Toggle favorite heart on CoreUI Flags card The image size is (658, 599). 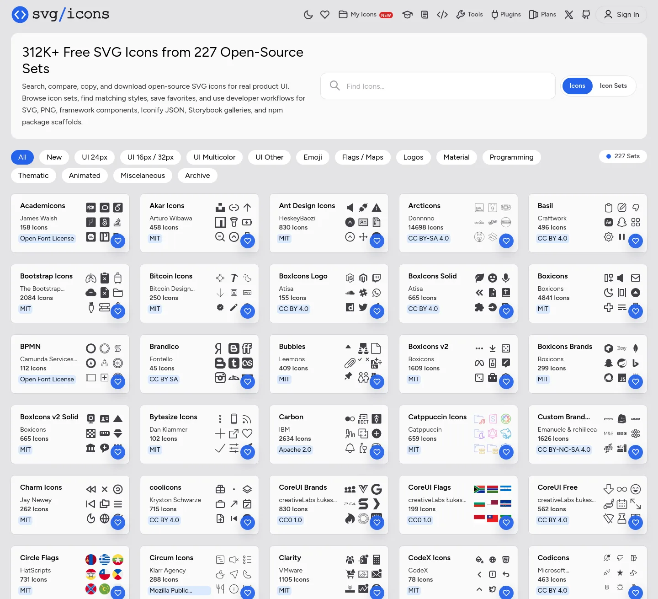click(x=506, y=523)
